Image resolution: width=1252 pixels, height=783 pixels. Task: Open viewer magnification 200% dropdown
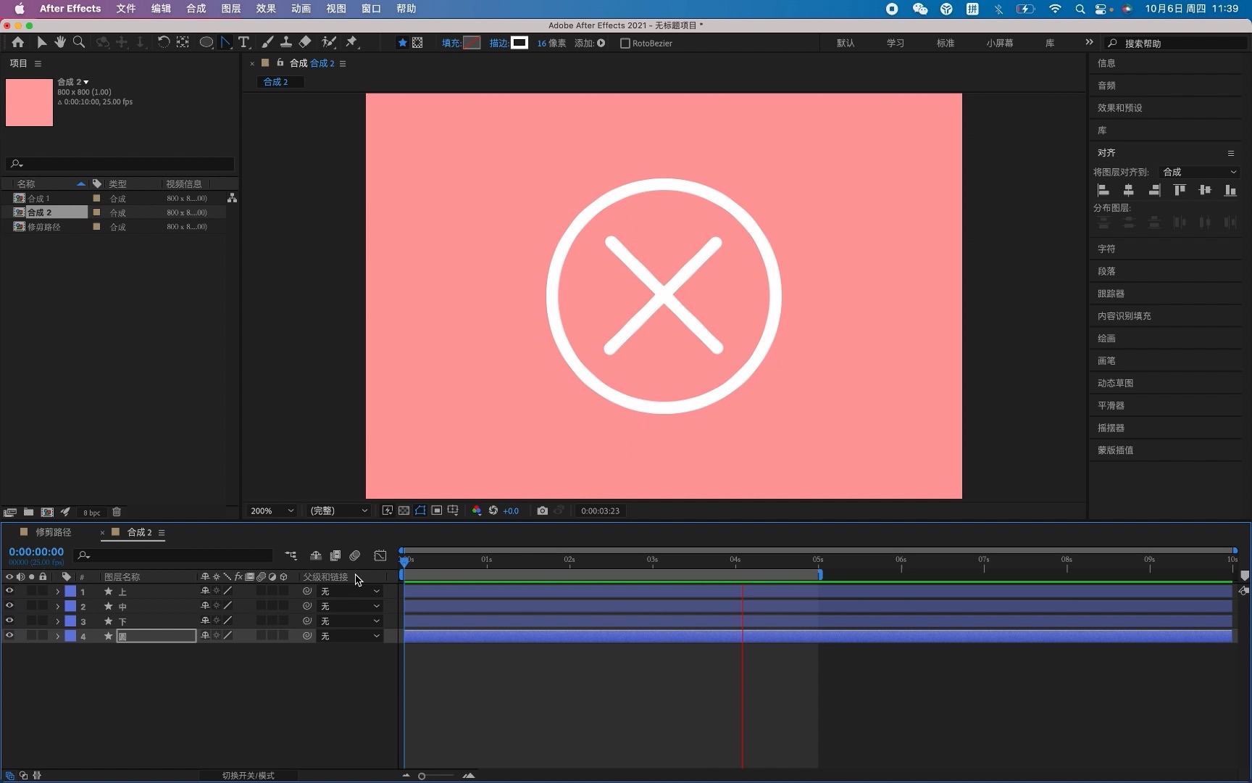(272, 510)
